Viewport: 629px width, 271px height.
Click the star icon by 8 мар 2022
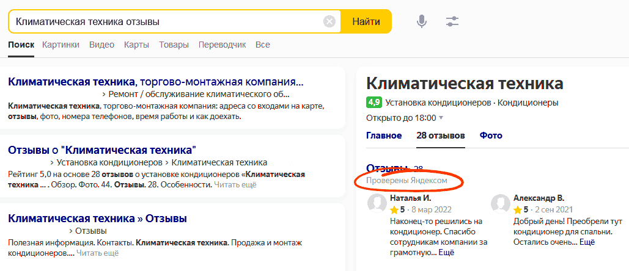394,209
